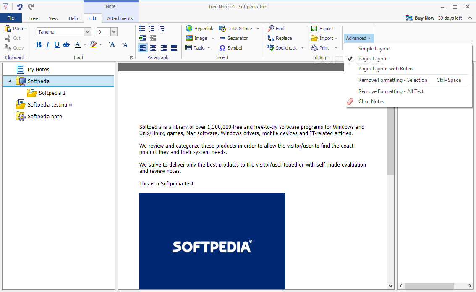The height and width of the screenshot is (292, 476).
Task: Open font color dropdown arrow
Action: pos(85,44)
